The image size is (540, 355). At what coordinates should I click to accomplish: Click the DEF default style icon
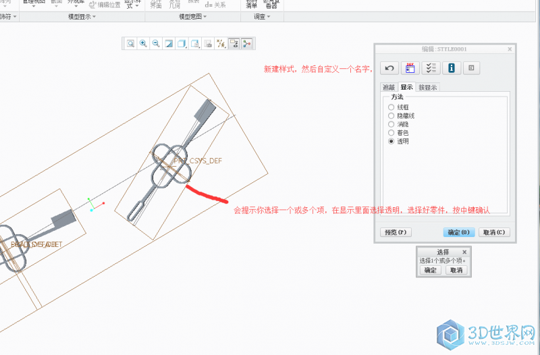point(410,68)
